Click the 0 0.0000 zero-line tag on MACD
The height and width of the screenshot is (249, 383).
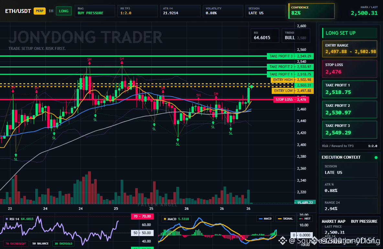(x=301, y=235)
